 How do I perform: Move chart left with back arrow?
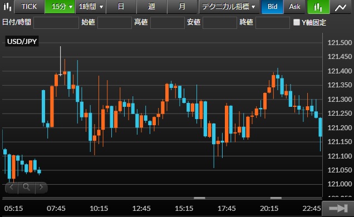point(11,187)
